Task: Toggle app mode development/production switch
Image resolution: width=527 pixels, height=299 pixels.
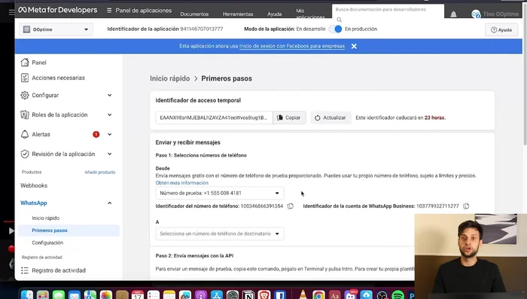Action: pos(335,29)
